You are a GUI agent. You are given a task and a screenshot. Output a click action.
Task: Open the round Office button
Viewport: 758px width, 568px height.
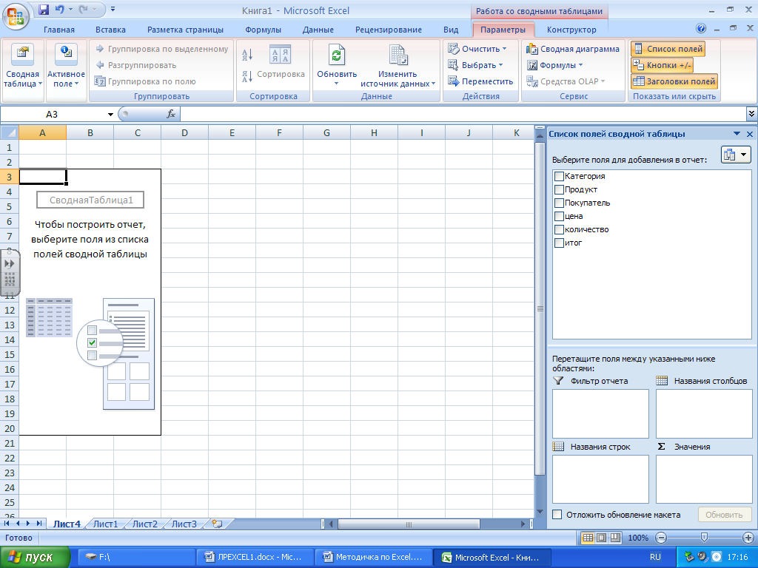(16, 16)
